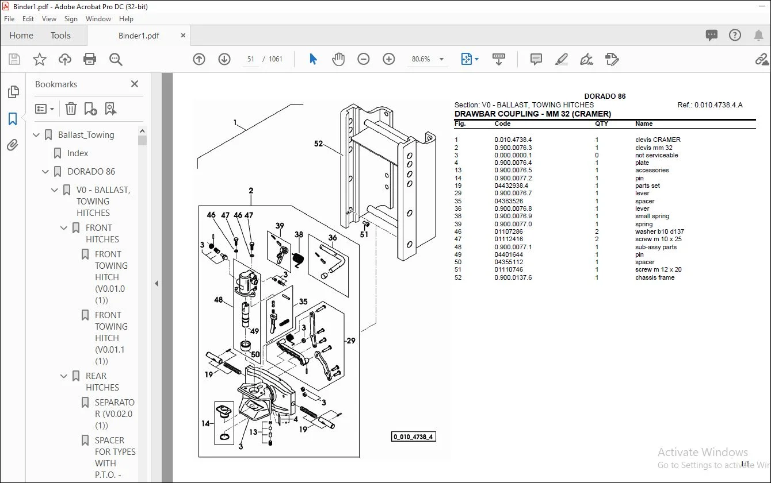This screenshot has width=771, height=483.
Task: Click the find bookmark icon
Action: pyautogui.click(x=110, y=109)
